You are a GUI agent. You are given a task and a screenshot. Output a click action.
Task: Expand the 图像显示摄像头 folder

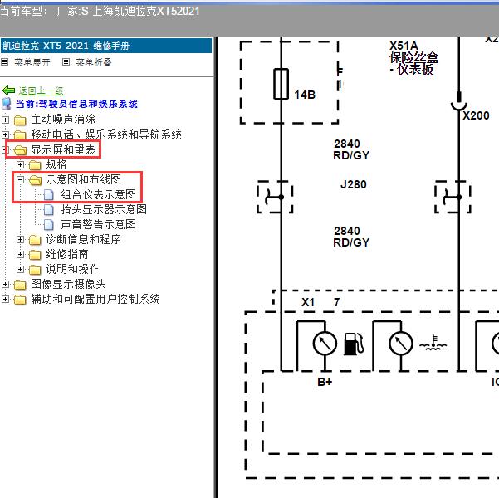(x=5, y=284)
